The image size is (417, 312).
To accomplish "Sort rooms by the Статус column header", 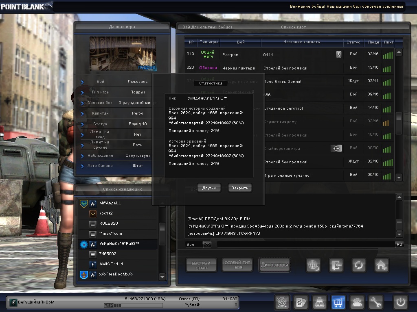I will tap(353, 42).
